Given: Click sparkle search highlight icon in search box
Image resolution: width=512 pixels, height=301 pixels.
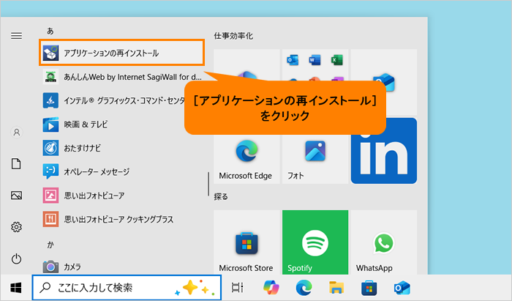Looking at the screenshot, I should tap(195, 288).
